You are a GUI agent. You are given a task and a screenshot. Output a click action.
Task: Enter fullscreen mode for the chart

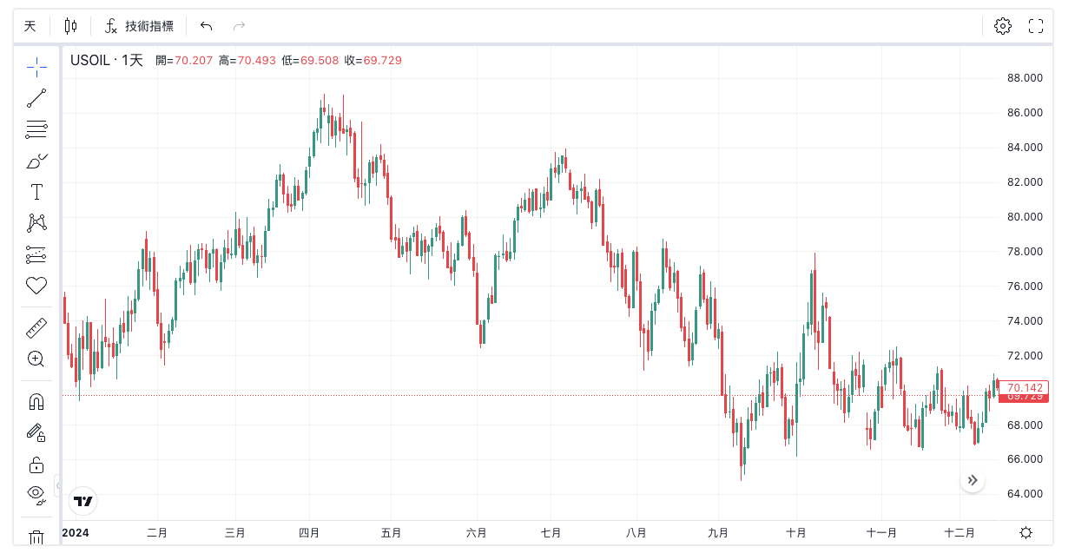coord(1035,26)
